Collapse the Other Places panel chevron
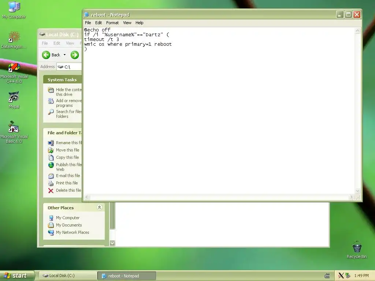The image size is (375, 281). tap(100, 207)
